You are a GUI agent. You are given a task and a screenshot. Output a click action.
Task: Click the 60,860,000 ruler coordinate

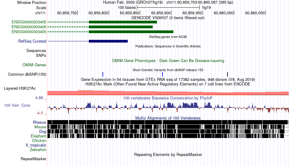tap(224, 13)
